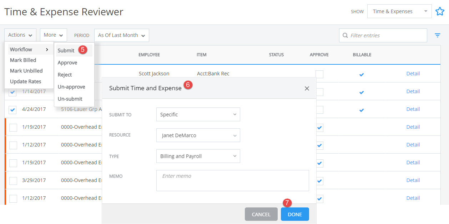Expand the Workflow submenu
Image resolution: width=449 pixels, height=224 pixels.
point(29,49)
